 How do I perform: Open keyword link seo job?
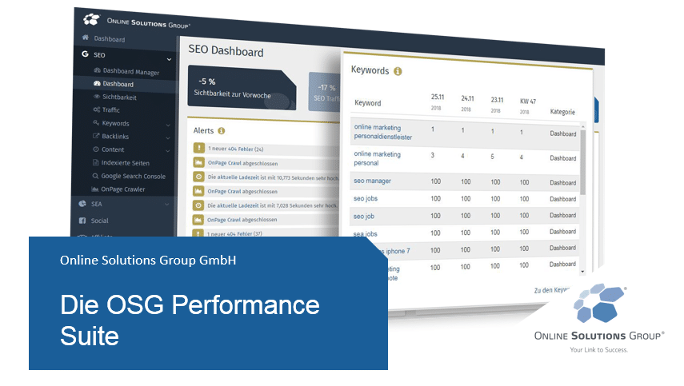click(364, 217)
